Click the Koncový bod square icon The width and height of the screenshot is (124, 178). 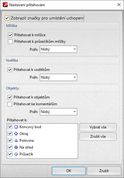[16, 127]
